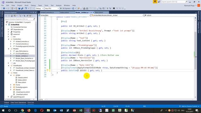Select app_DbContext.cs in Solution Explorer

coord(22,51)
